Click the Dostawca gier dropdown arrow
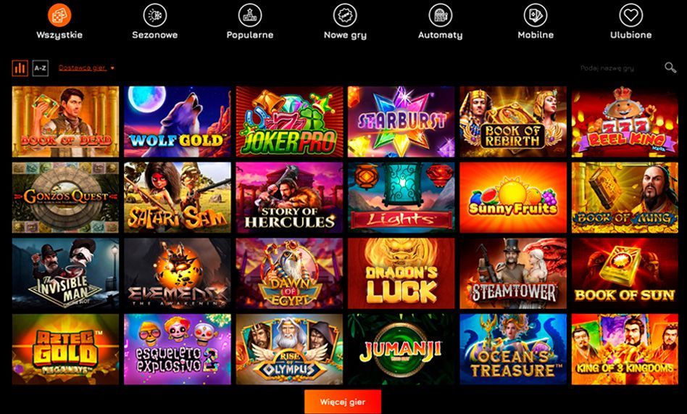 pyautogui.click(x=112, y=68)
